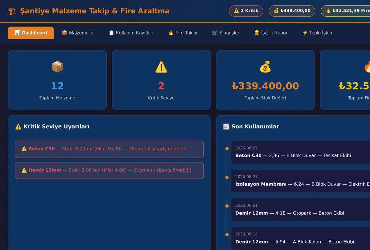
Task: Click chart icon in Son Kullanımlar heading
Action: pyautogui.click(x=226, y=126)
